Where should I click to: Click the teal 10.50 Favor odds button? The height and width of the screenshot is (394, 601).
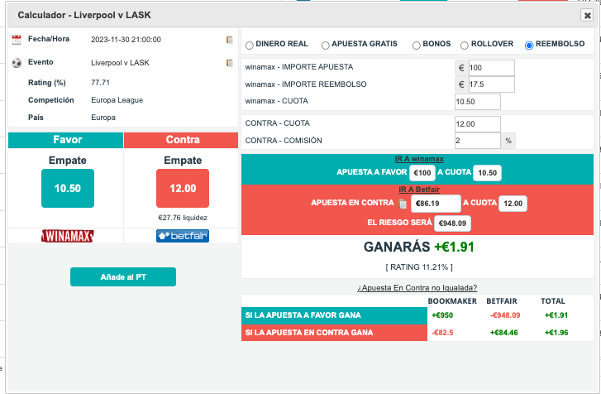[68, 189]
